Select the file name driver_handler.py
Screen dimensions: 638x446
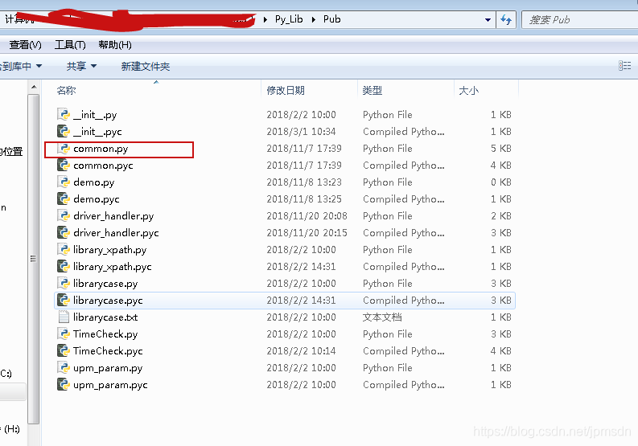tap(113, 216)
